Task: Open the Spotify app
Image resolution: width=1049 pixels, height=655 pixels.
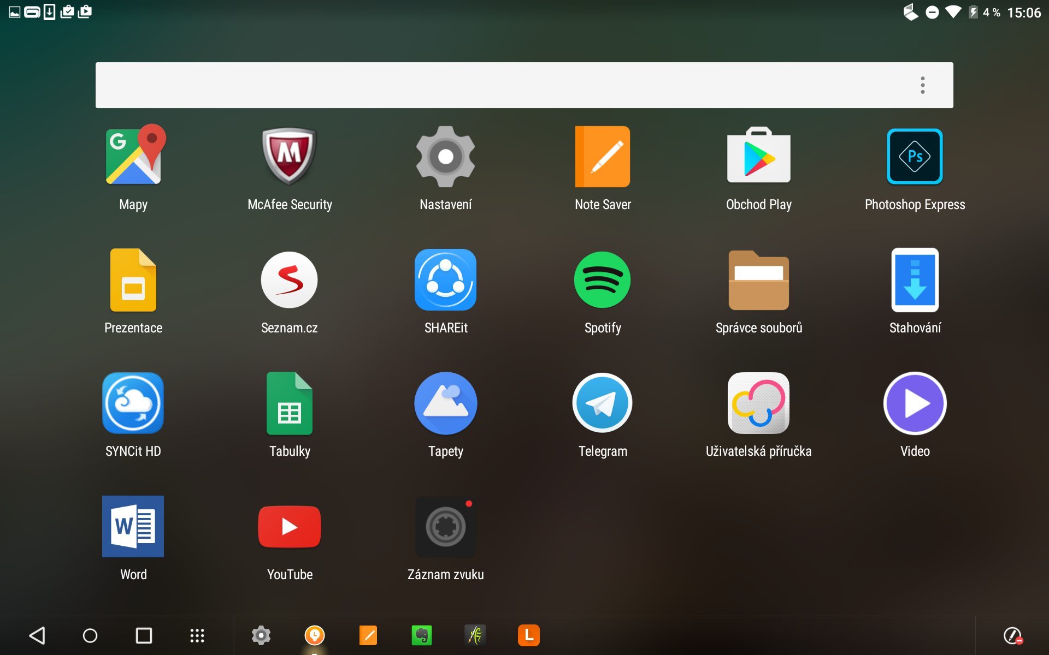Action: click(602, 280)
